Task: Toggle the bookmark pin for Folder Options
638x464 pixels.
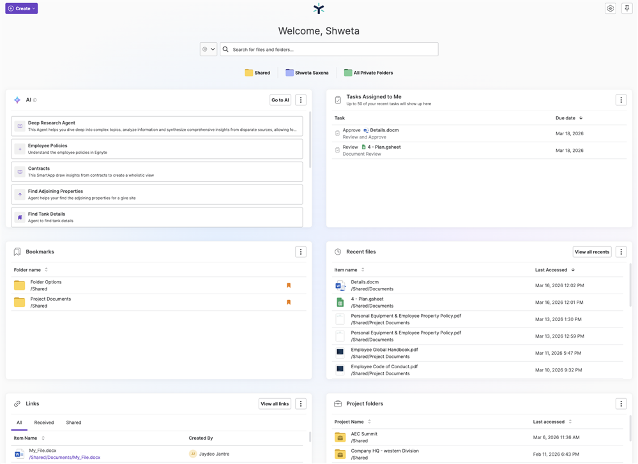Action: 289,285
